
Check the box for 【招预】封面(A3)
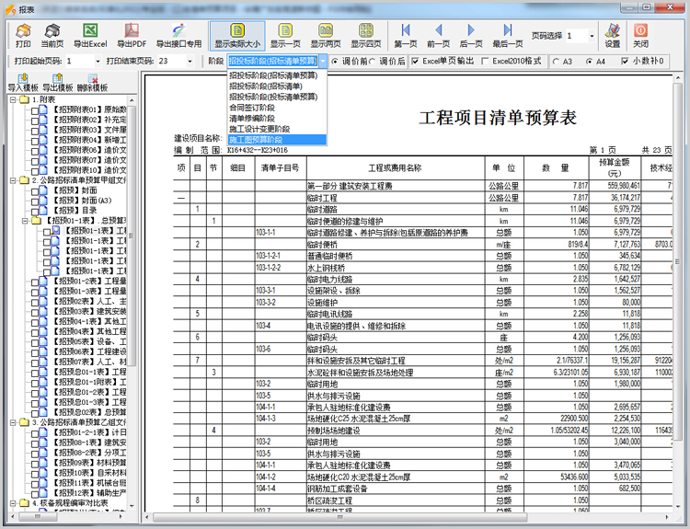pyautogui.click(x=35, y=201)
